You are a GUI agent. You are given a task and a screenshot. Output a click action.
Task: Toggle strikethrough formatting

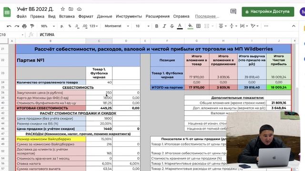(172, 26)
